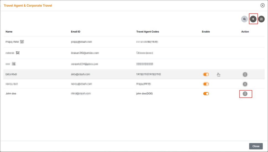Click the Enable column header

point(206,32)
